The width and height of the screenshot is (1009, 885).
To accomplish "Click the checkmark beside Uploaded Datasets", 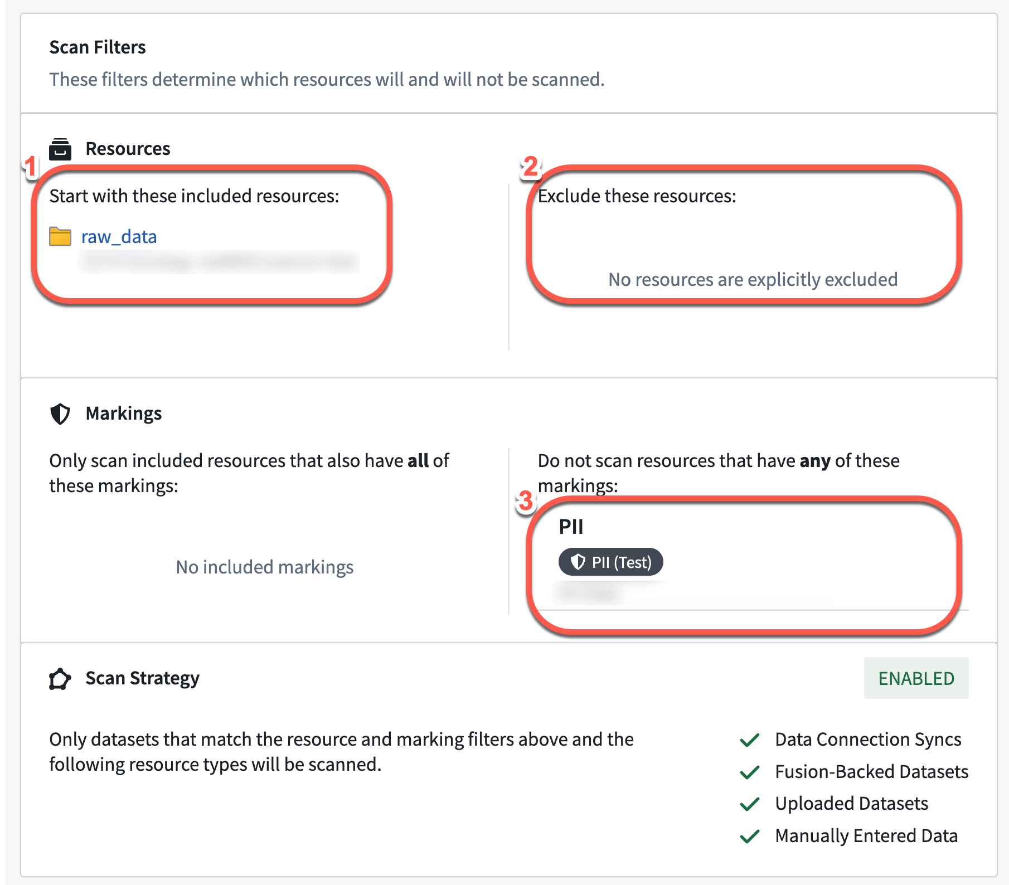I will pos(748,804).
